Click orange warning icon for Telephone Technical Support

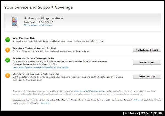pyautogui.click(x=8, y=50)
